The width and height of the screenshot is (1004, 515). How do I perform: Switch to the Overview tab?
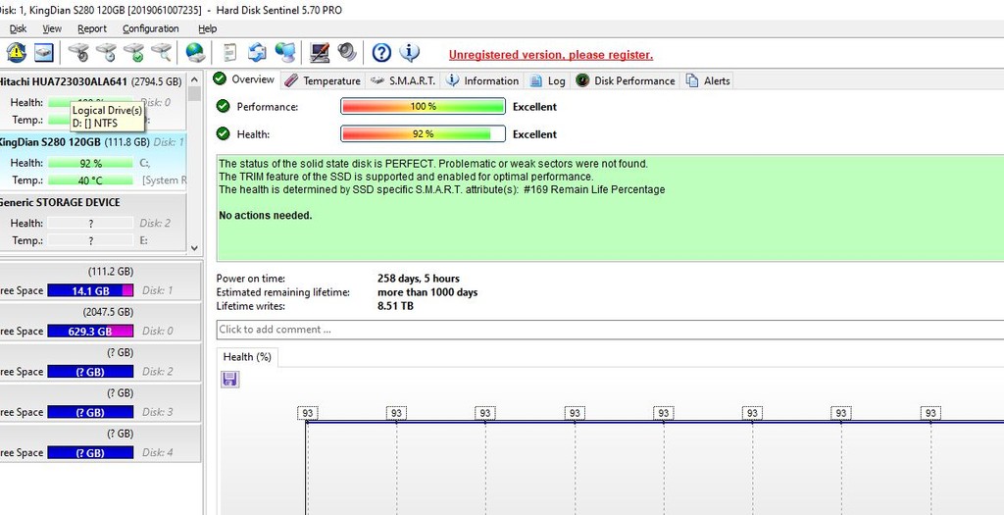coord(244,79)
